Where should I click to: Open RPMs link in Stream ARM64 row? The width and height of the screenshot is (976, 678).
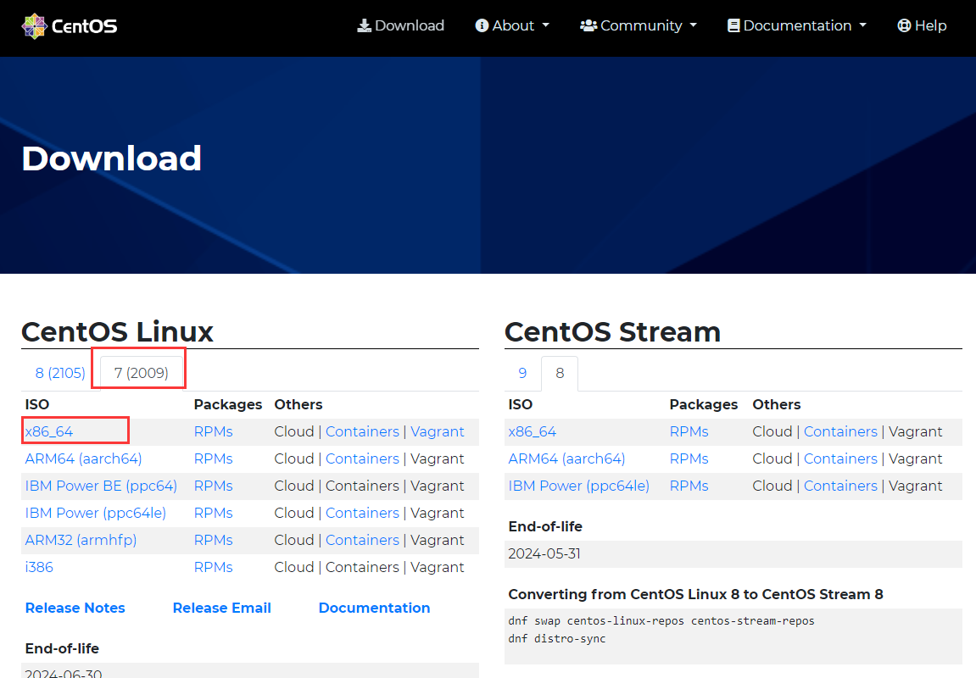(689, 459)
